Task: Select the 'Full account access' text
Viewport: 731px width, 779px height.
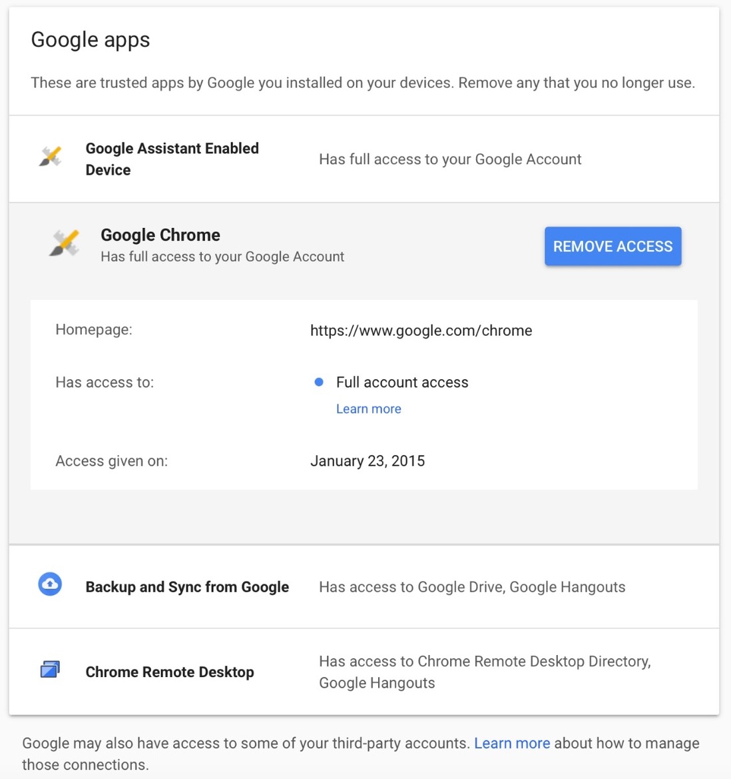Action: (x=402, y=382)
